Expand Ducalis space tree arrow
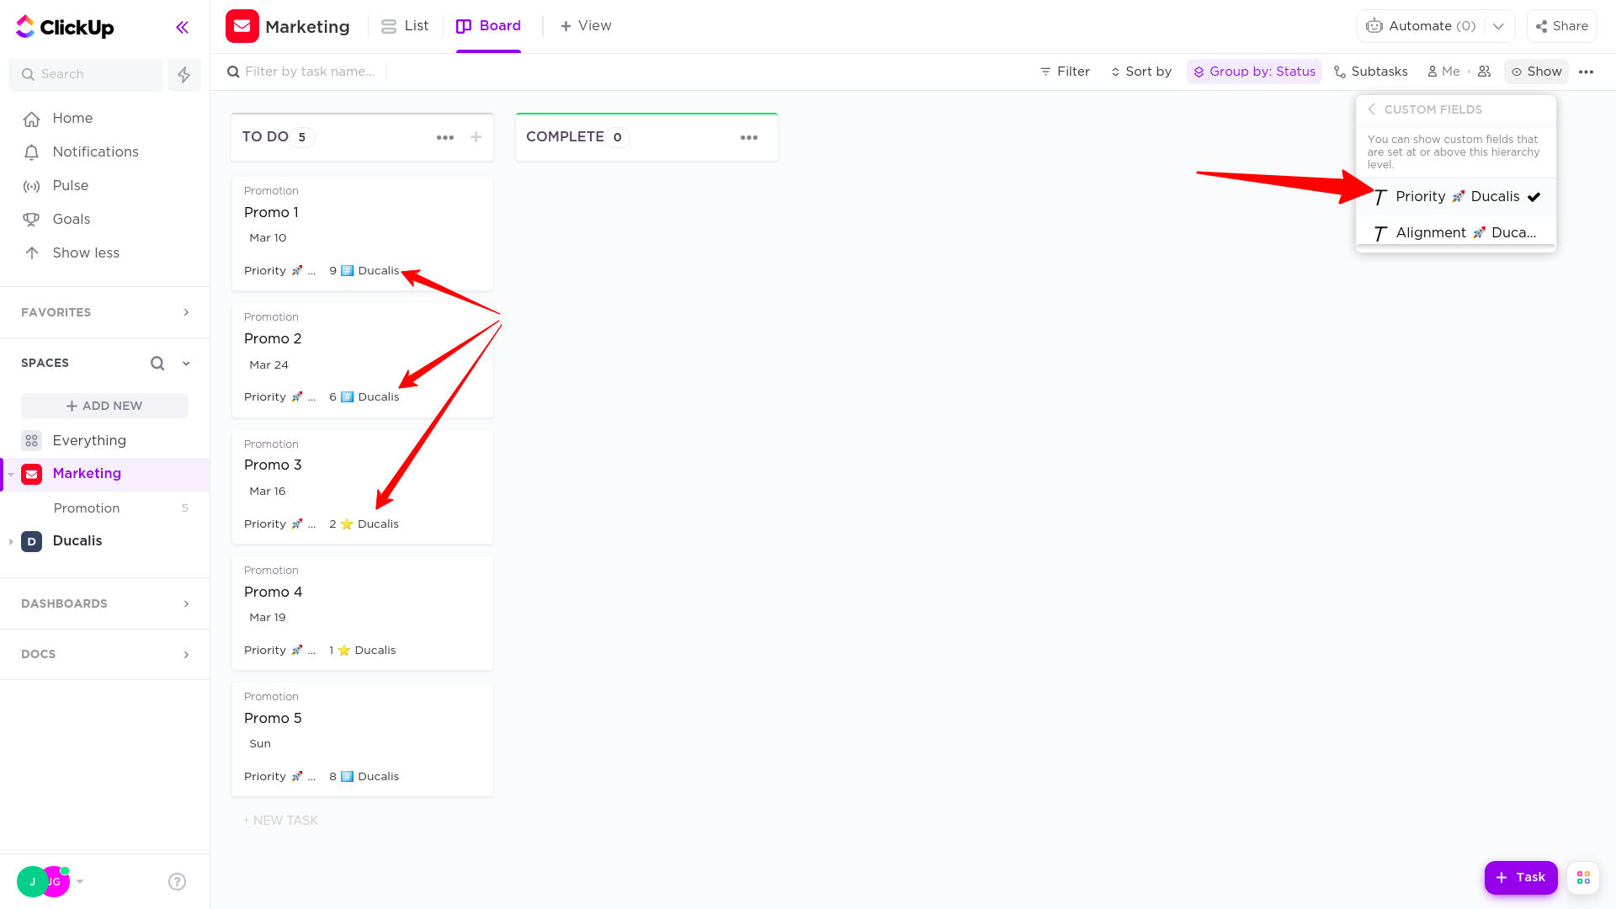Screen dimensions: 1616x909 (x=11, y=541)
